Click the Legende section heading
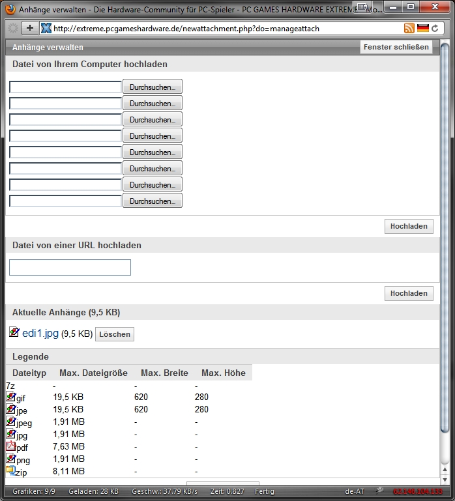This screenshot has width=455, height=501. coord(31,356)
